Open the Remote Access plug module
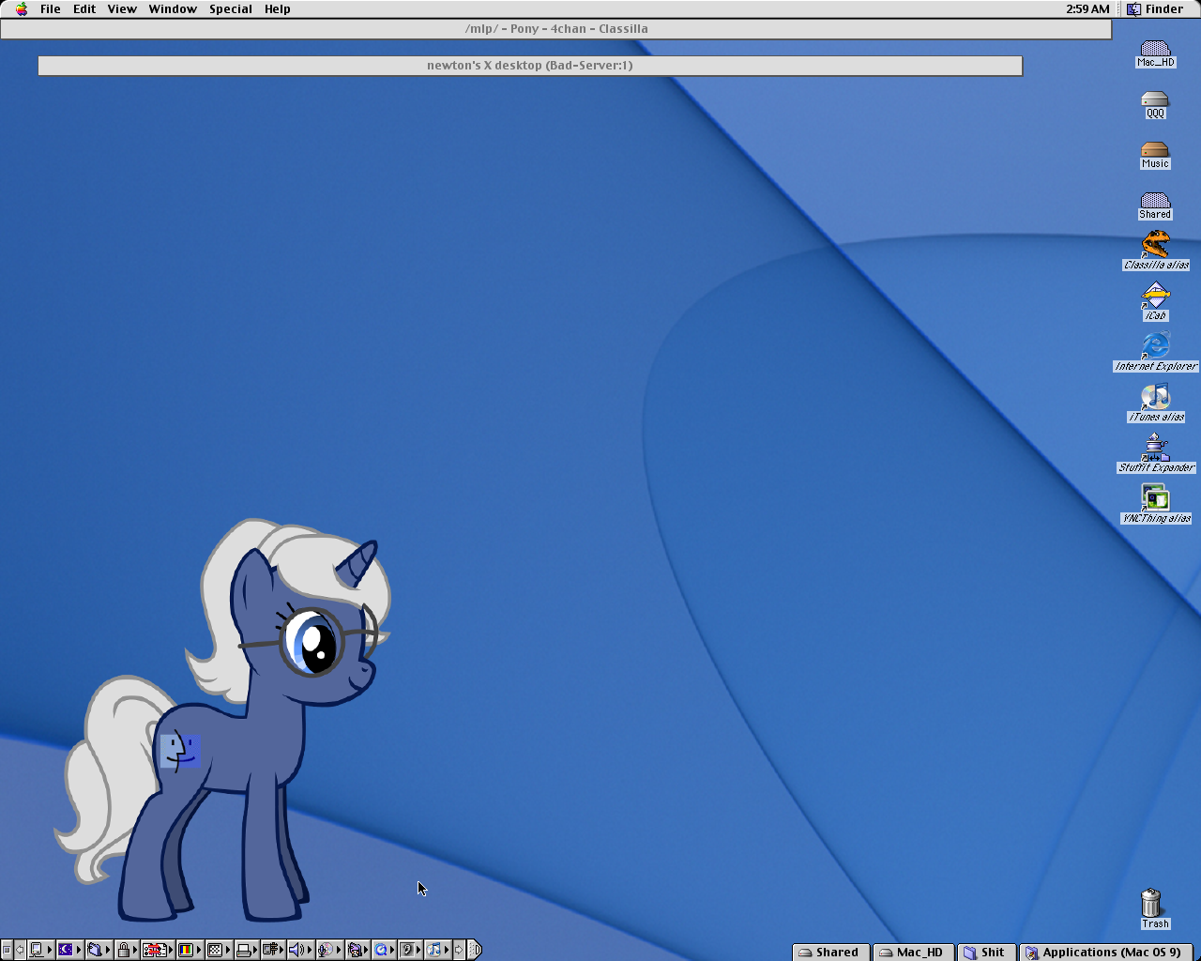 click(274, 950)
